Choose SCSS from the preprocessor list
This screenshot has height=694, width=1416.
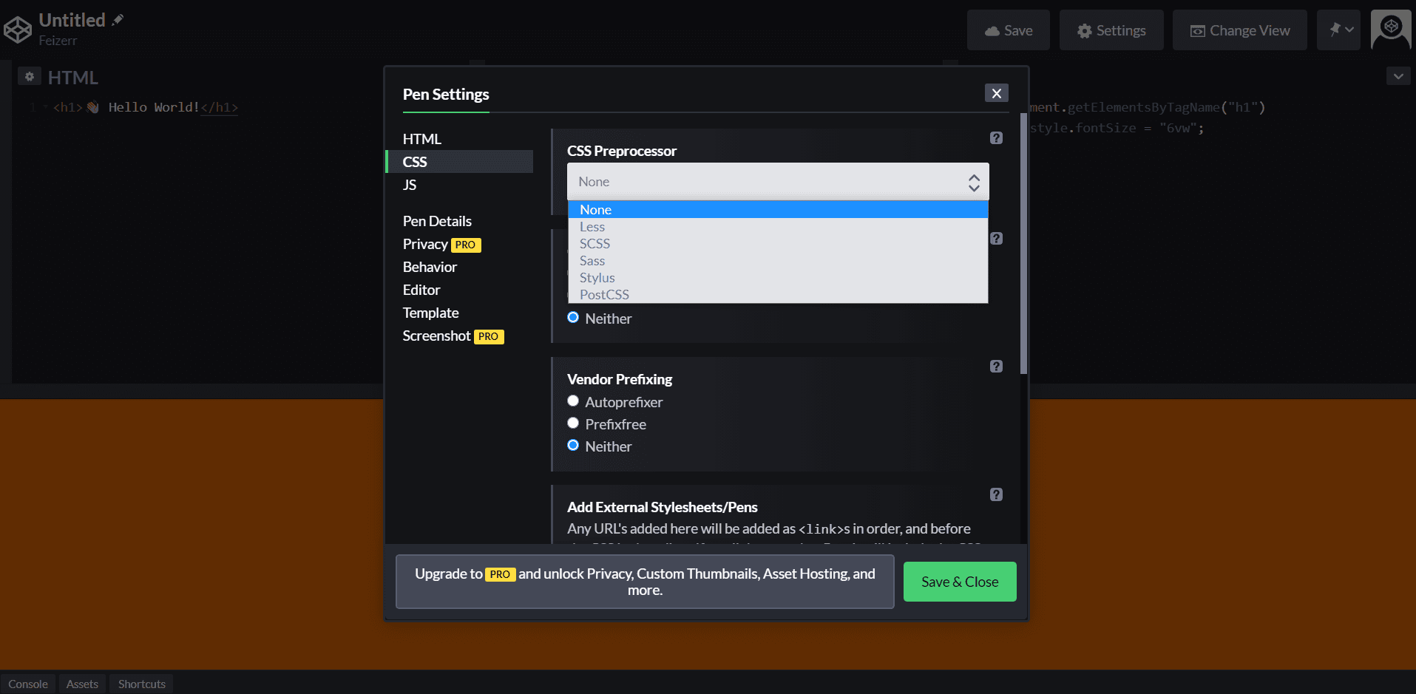point(594,244)
